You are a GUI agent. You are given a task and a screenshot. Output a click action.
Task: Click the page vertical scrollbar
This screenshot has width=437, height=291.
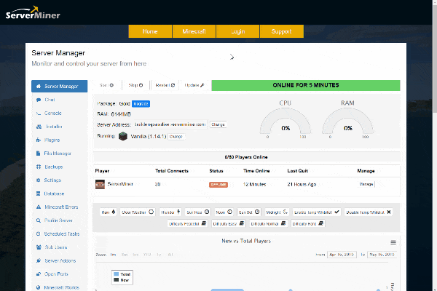pyautogui.click(x=435, y=58)
